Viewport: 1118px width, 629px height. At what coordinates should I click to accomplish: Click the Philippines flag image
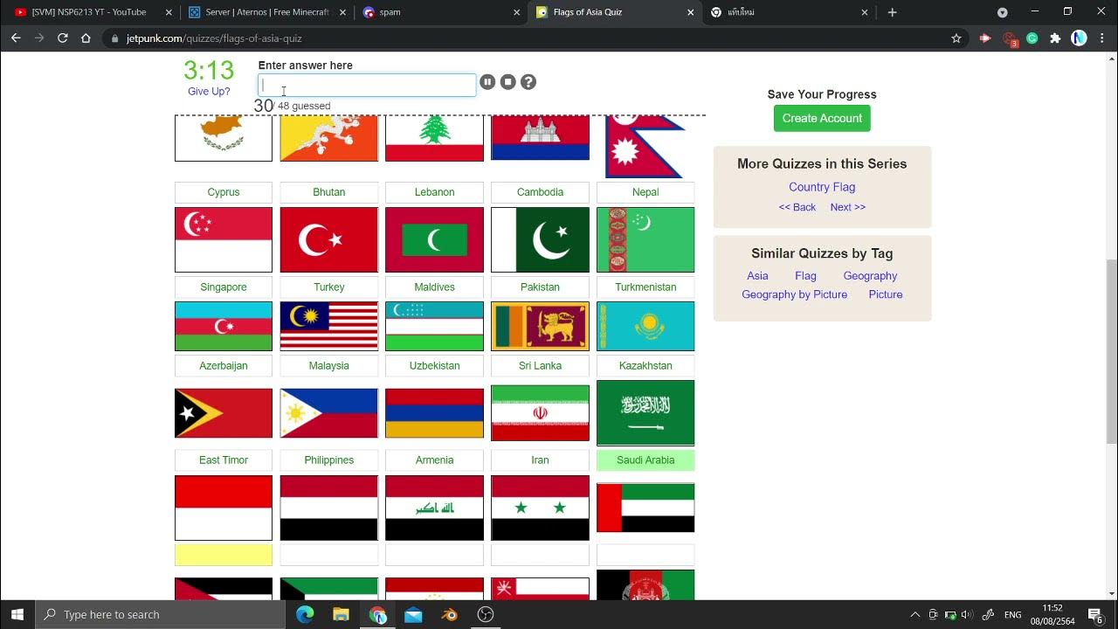click(329, 413)
